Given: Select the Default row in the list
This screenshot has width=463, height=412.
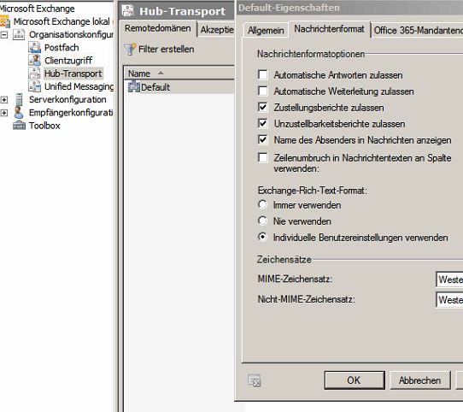Looking at the screenshot, I should click(x=179, y=87).
